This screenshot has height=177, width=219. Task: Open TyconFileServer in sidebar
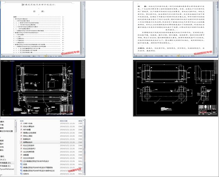tap(7, 169)
